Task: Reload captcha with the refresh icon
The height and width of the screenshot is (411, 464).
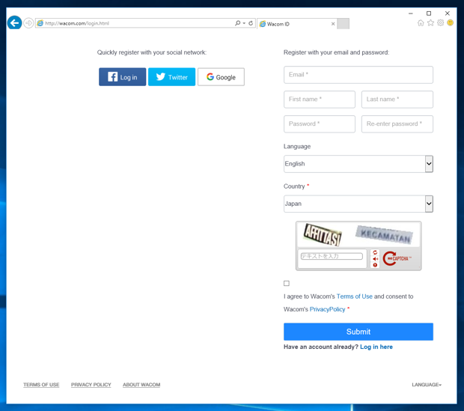Action: tap(375, 252)
